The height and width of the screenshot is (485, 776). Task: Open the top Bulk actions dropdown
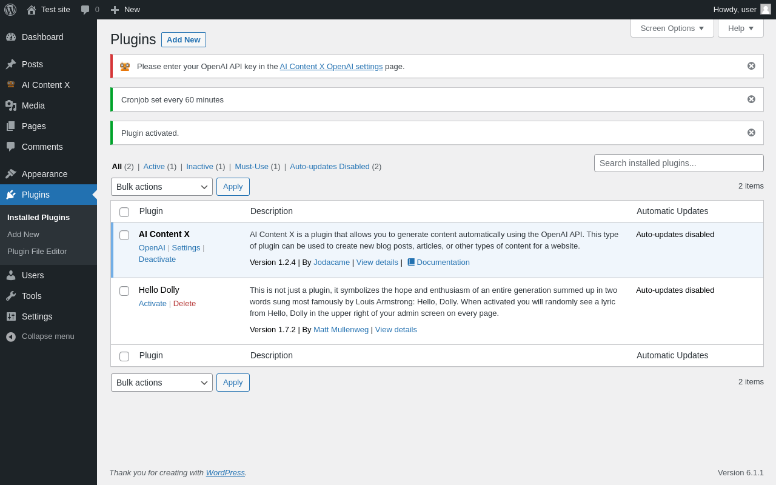click(162, 187)
